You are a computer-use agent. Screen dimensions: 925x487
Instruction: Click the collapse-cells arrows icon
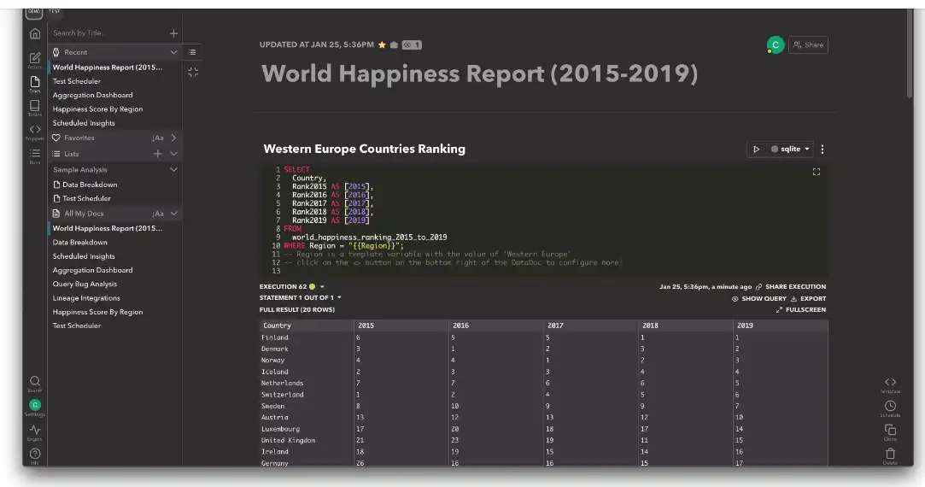coord(193,73)
